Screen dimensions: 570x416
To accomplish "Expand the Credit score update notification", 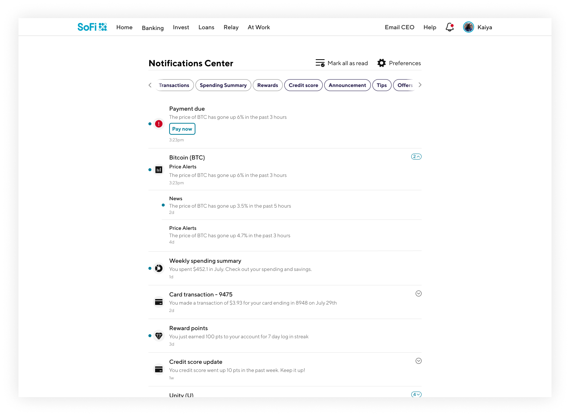I will coord(419,361).
